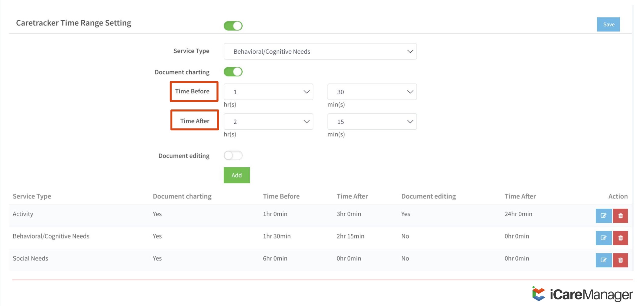
Task: Click the 2hr 15min time after value
Action: [x=350, y=236]
